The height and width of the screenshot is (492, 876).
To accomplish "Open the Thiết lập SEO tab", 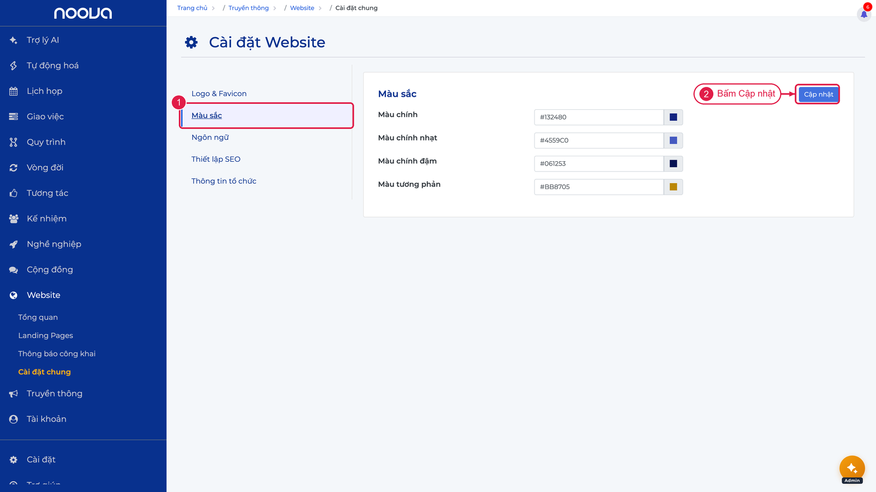I will [216, 159].
